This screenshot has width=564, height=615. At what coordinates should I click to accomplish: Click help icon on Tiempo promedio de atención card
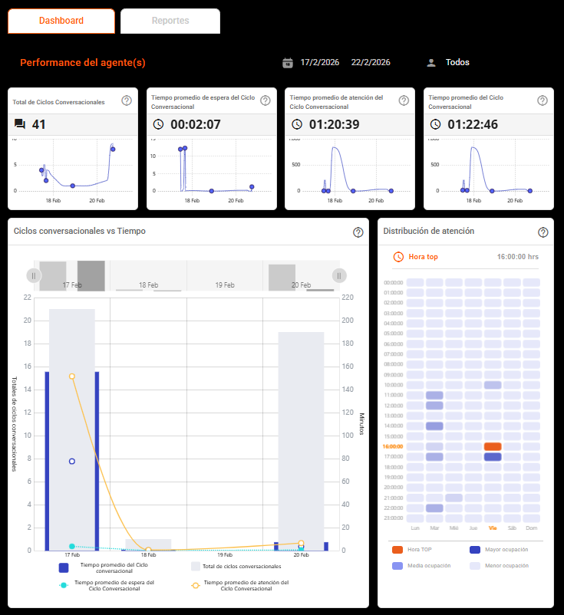(404, 100)
